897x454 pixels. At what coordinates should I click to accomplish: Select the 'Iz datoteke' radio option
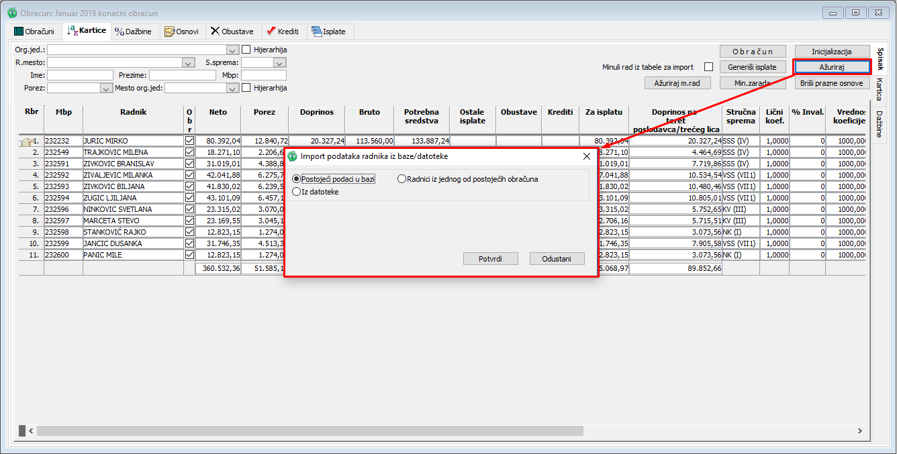296,192
